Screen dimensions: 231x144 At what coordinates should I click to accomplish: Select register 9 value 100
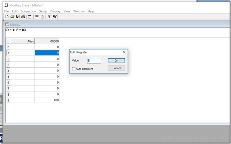pos(47,100)
